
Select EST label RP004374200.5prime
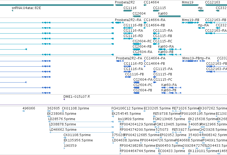click(x=137, y=130)
